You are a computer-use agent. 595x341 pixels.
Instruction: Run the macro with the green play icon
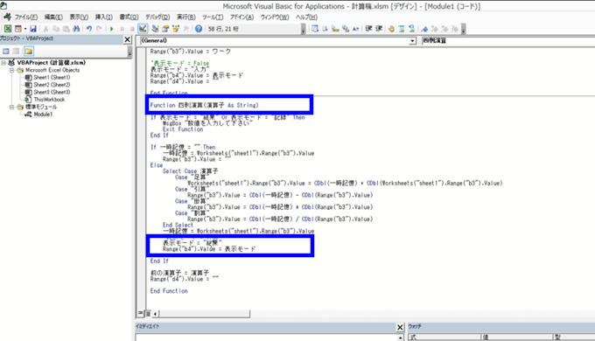(x=112, y=29)
